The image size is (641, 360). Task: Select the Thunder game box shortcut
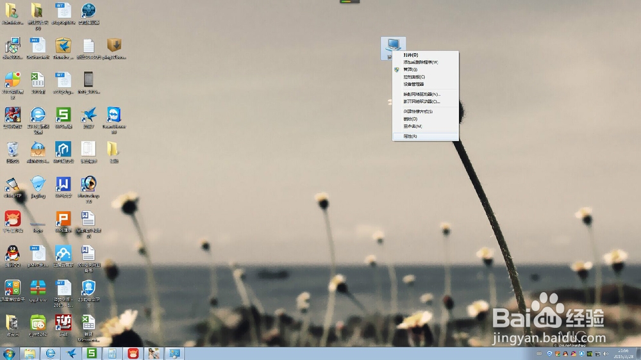click(12, 291)
